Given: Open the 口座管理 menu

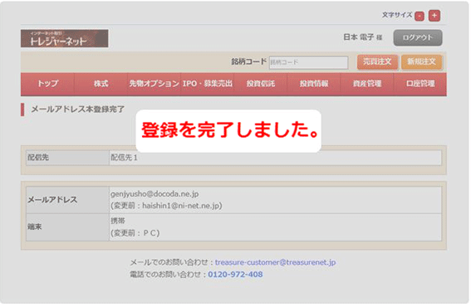Looking at the screenshot, I should [x=420, y=84].
